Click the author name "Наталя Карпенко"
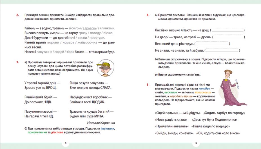Image resolution: width=261 pixels, height=149 pixels. (x=101, y=123)
